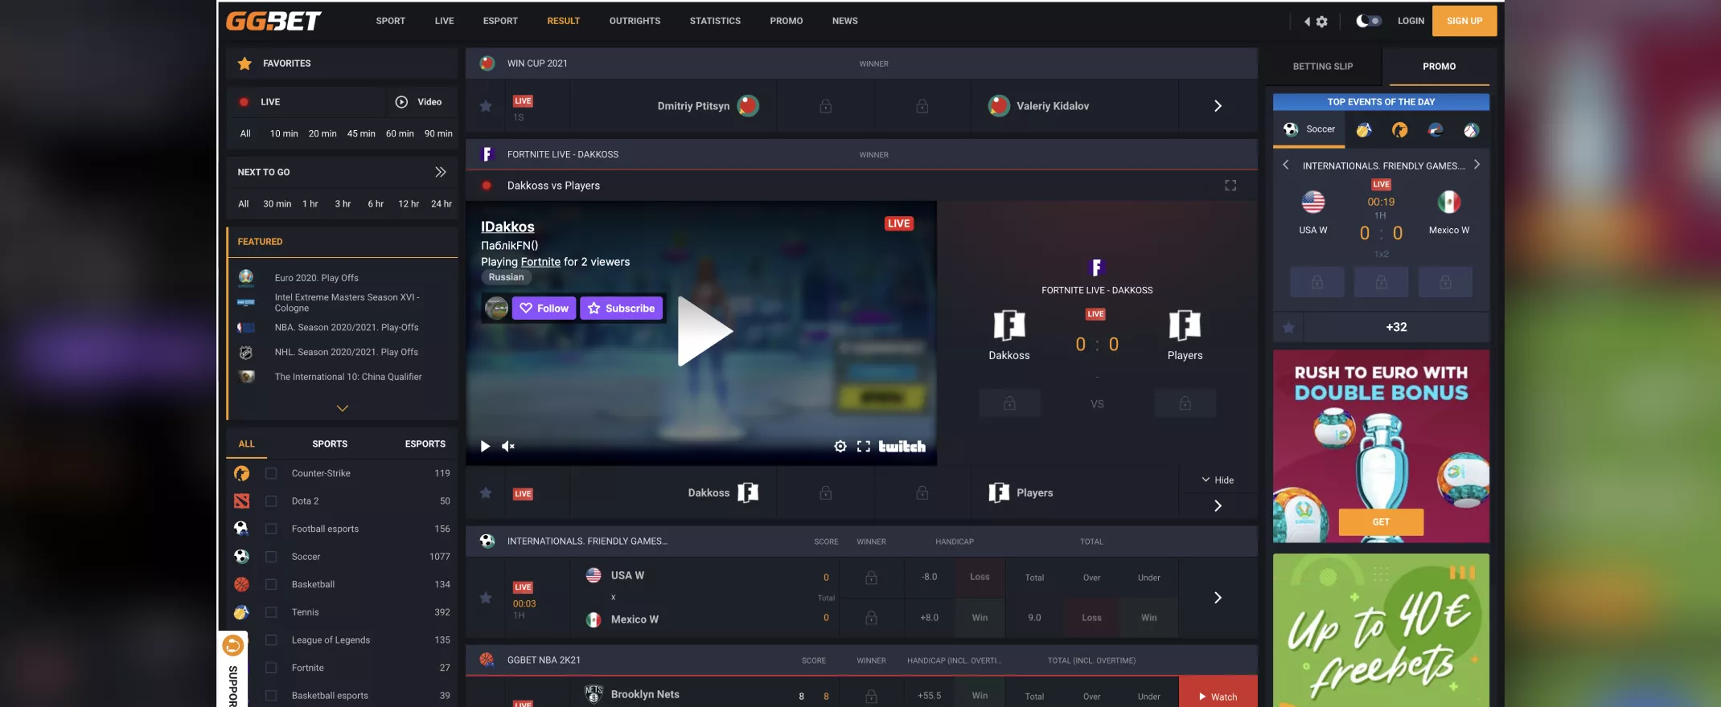The image size is (1721, 707).
Task: Open Twitch logo link in player
Action: [902, 447]
